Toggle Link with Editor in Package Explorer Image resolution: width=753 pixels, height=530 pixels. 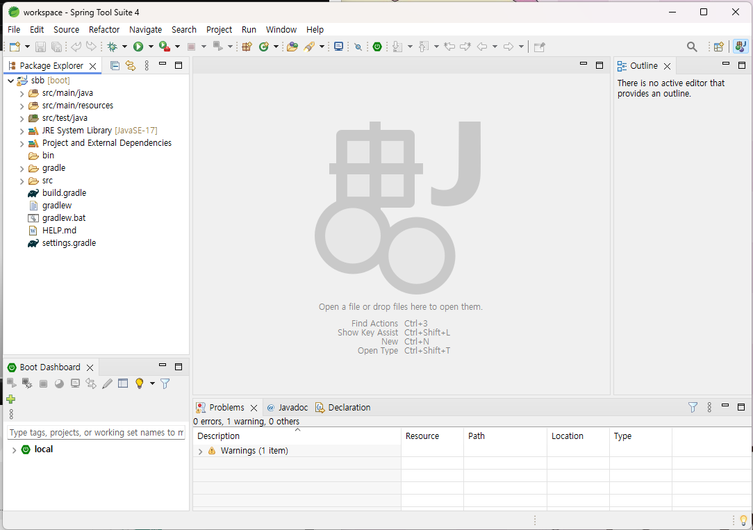(x=131, y=66)
